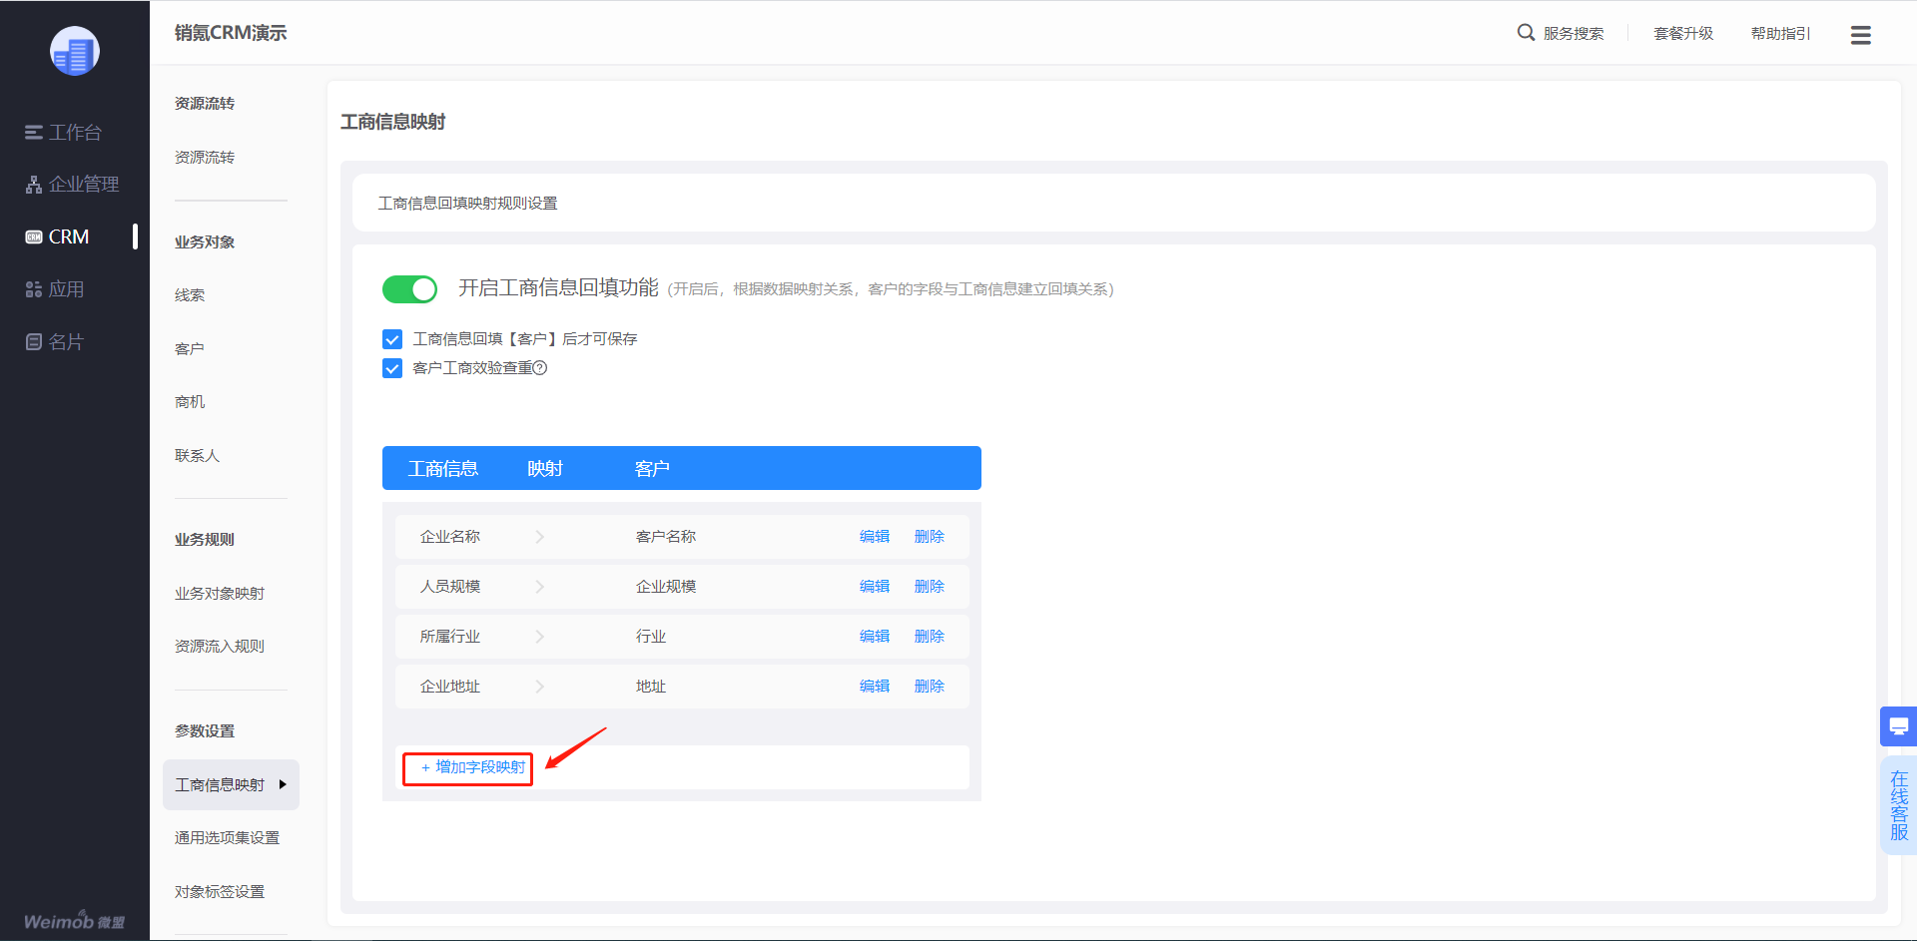
Task: Open the 线索 menu item
Action: 190,295
